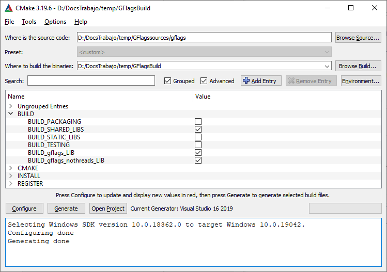Click the Open Project button

point(108,209)
